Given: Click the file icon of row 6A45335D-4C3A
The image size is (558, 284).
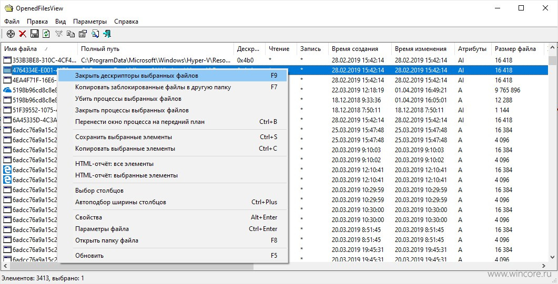Looking at the screenshot, I should [x=7, y=120].
